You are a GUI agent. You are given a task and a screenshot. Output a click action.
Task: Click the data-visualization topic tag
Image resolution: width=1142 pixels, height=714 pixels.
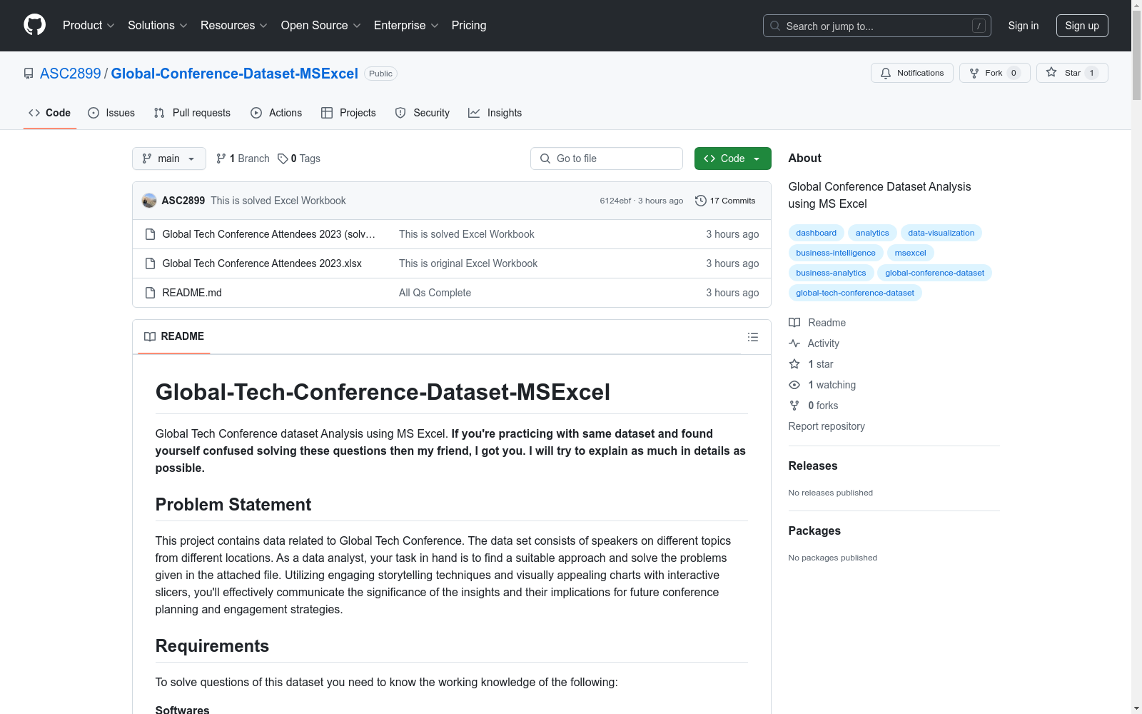[x=941, y=233]
